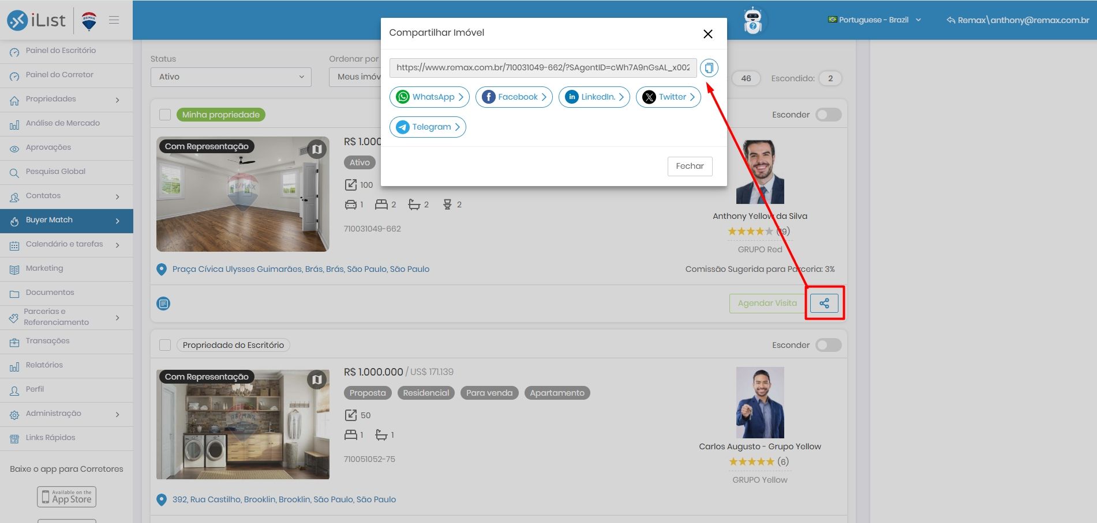Screen dimensions: 1097x523
Task: Click the Relatórios chart icon
Action: [14, 366]
